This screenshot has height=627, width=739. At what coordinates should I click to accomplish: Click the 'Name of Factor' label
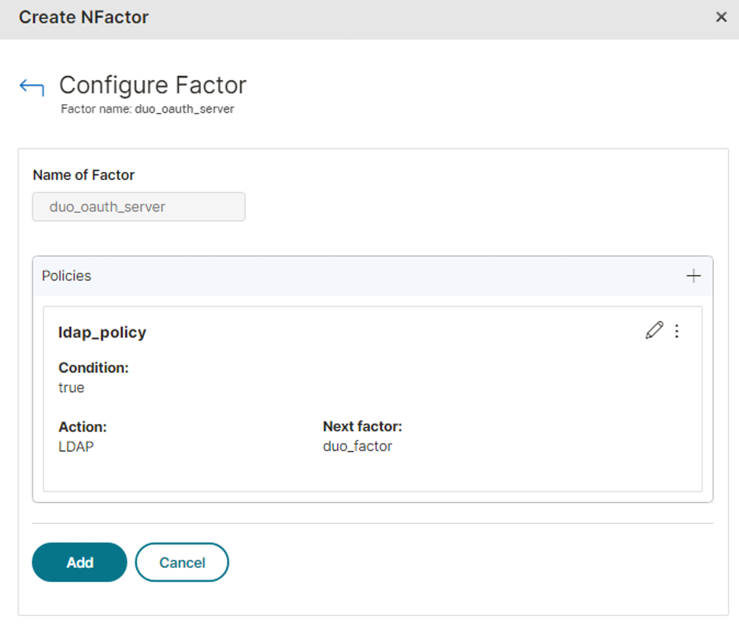tap(84, 175)
